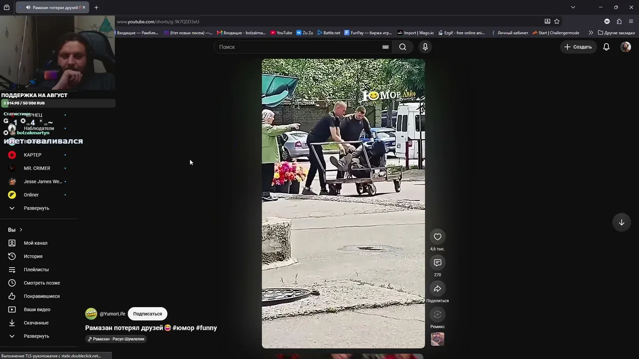The image size is (639, 359).
Task: Open the Ремикс remix option
Action: point(437,315)
